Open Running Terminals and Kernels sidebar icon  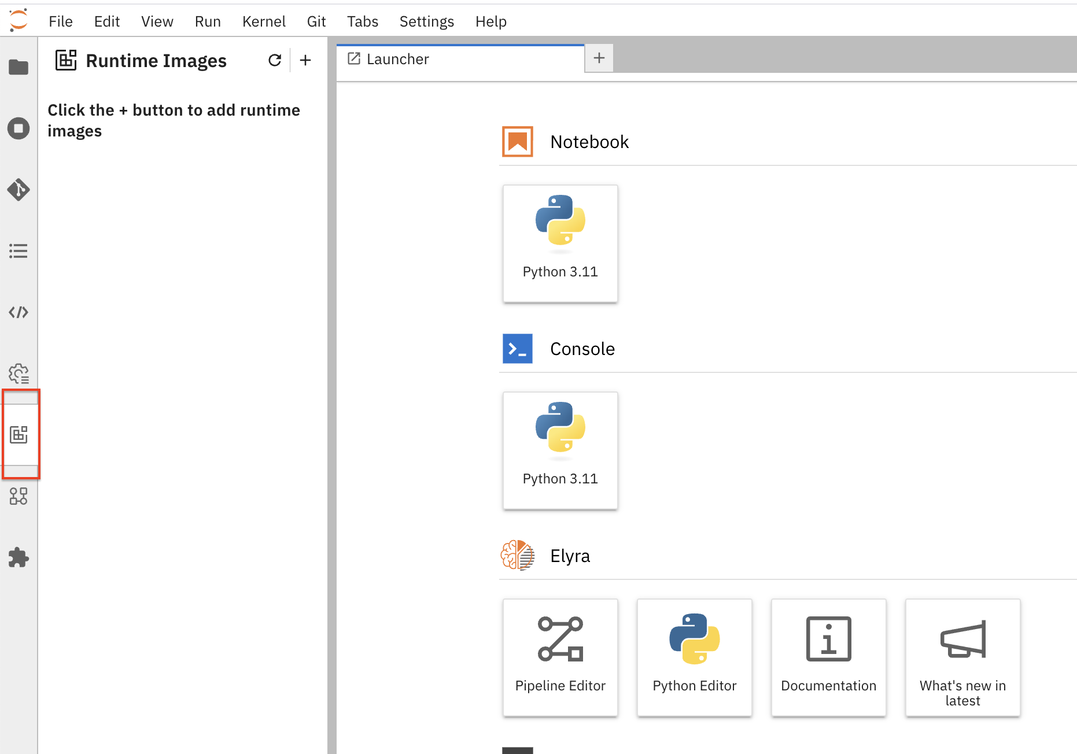coord(19,128)
